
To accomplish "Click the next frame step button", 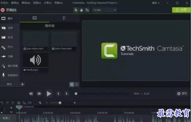I will coord(39,94).
